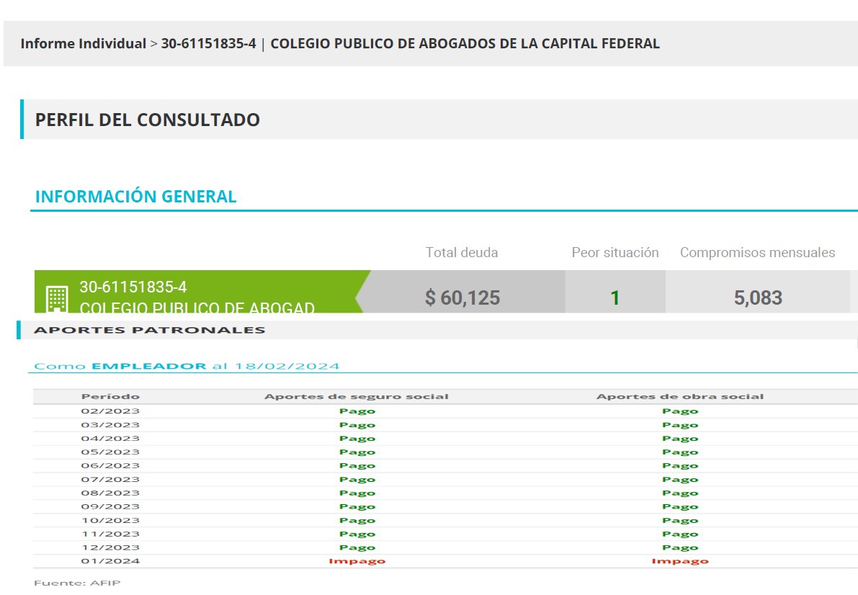The image size is (858, 595).
Task: Click the building icon beside CUIT 30-61151835-4
Action: click(57, 299)
